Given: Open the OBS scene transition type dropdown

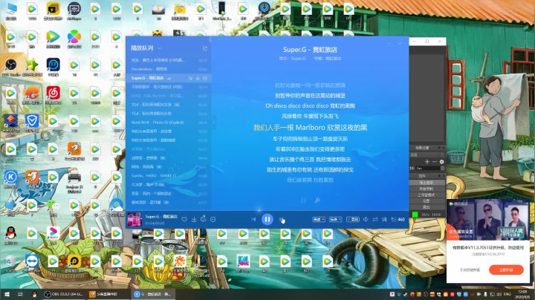Looking at the screenshot, I should pos(427,154).
